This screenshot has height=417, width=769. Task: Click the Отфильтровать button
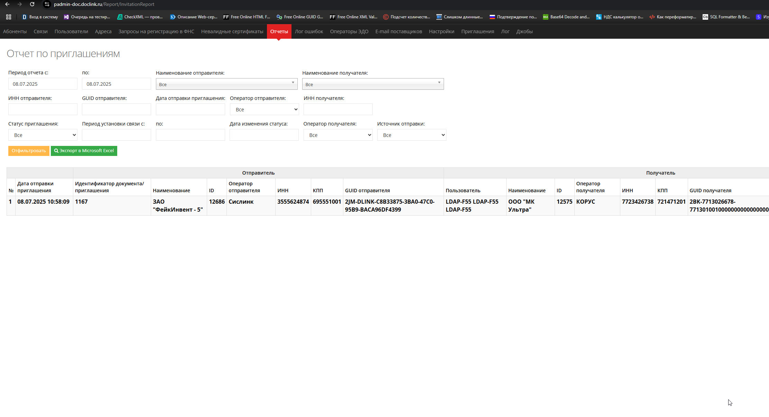click(x=29, y=151)
